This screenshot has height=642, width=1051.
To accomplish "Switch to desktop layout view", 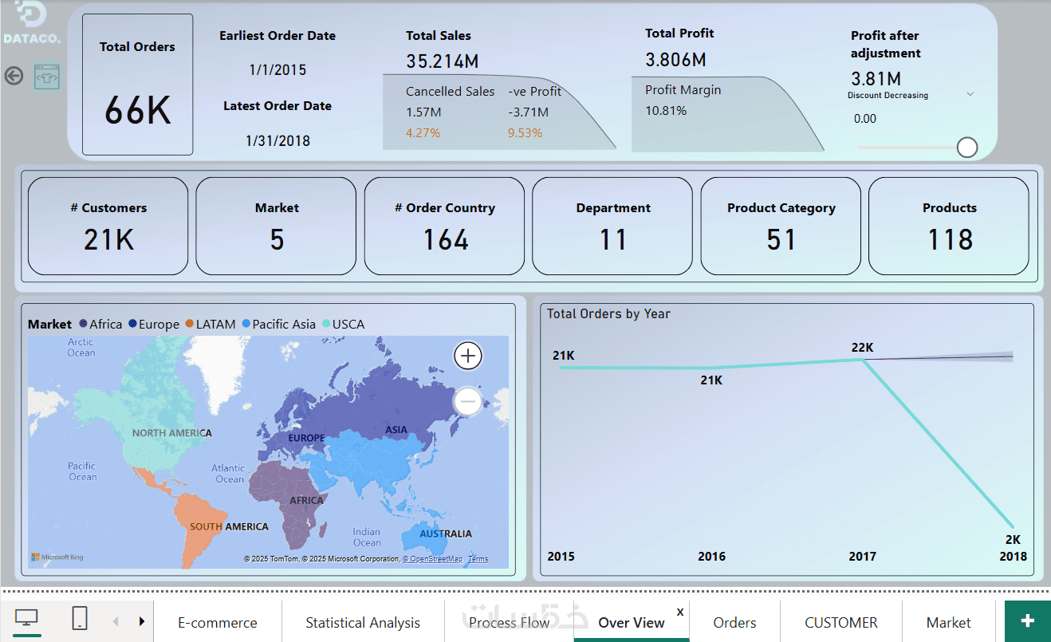I will (x=27, y=619).
